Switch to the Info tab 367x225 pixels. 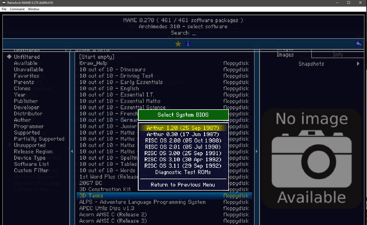tap(338, 55)
